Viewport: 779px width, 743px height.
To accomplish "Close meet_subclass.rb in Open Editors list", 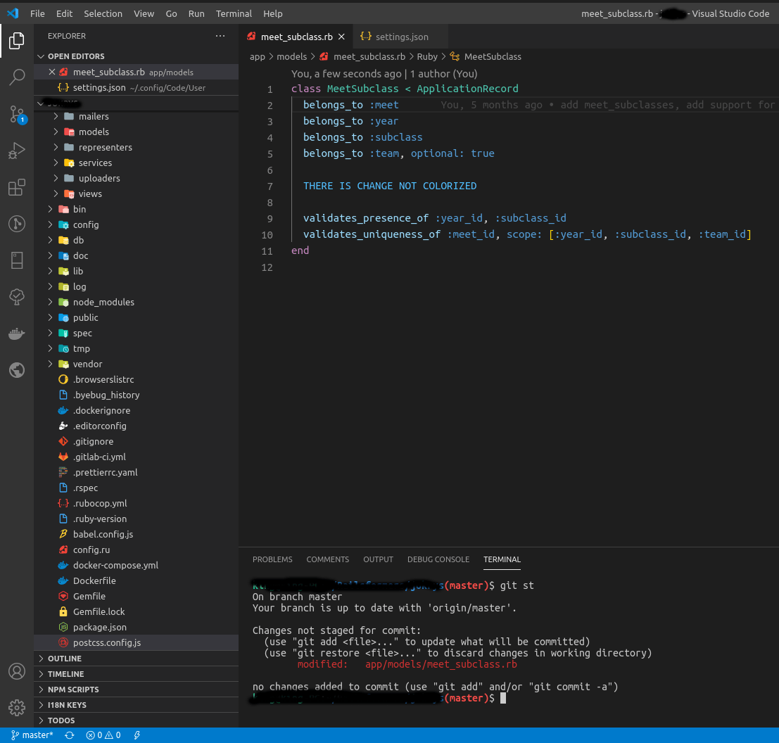I will [51, 72].
